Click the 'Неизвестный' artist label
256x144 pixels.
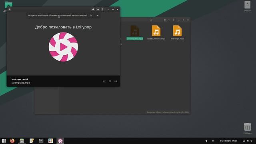pyautogui.click(x=20, y=79)
